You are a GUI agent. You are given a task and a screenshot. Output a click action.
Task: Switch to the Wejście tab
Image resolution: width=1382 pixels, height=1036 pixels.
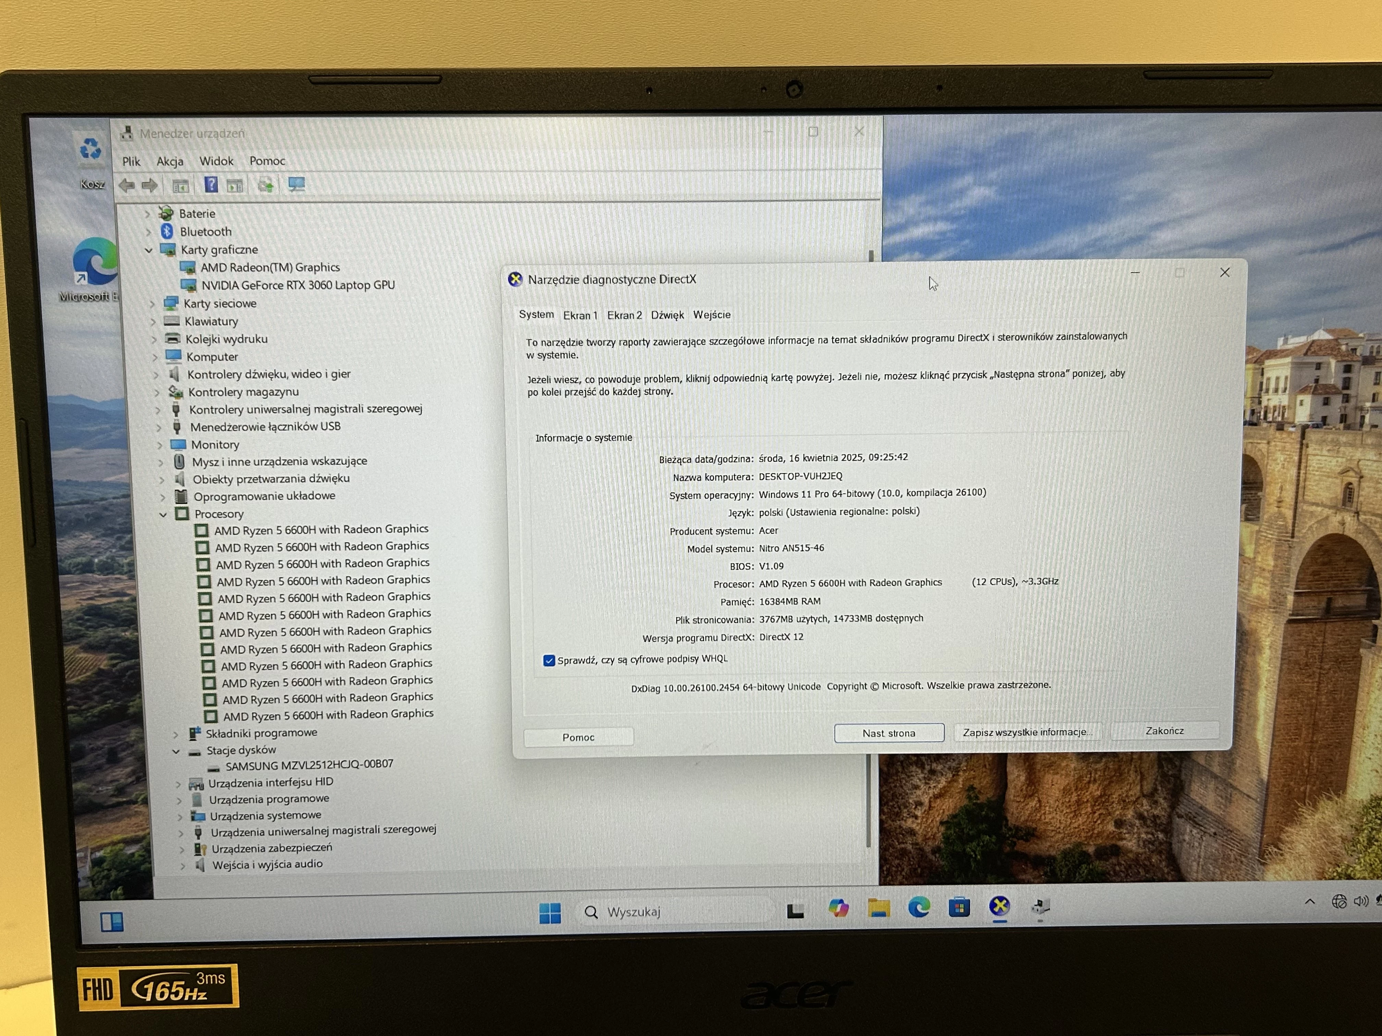click(x=712, y=315)
